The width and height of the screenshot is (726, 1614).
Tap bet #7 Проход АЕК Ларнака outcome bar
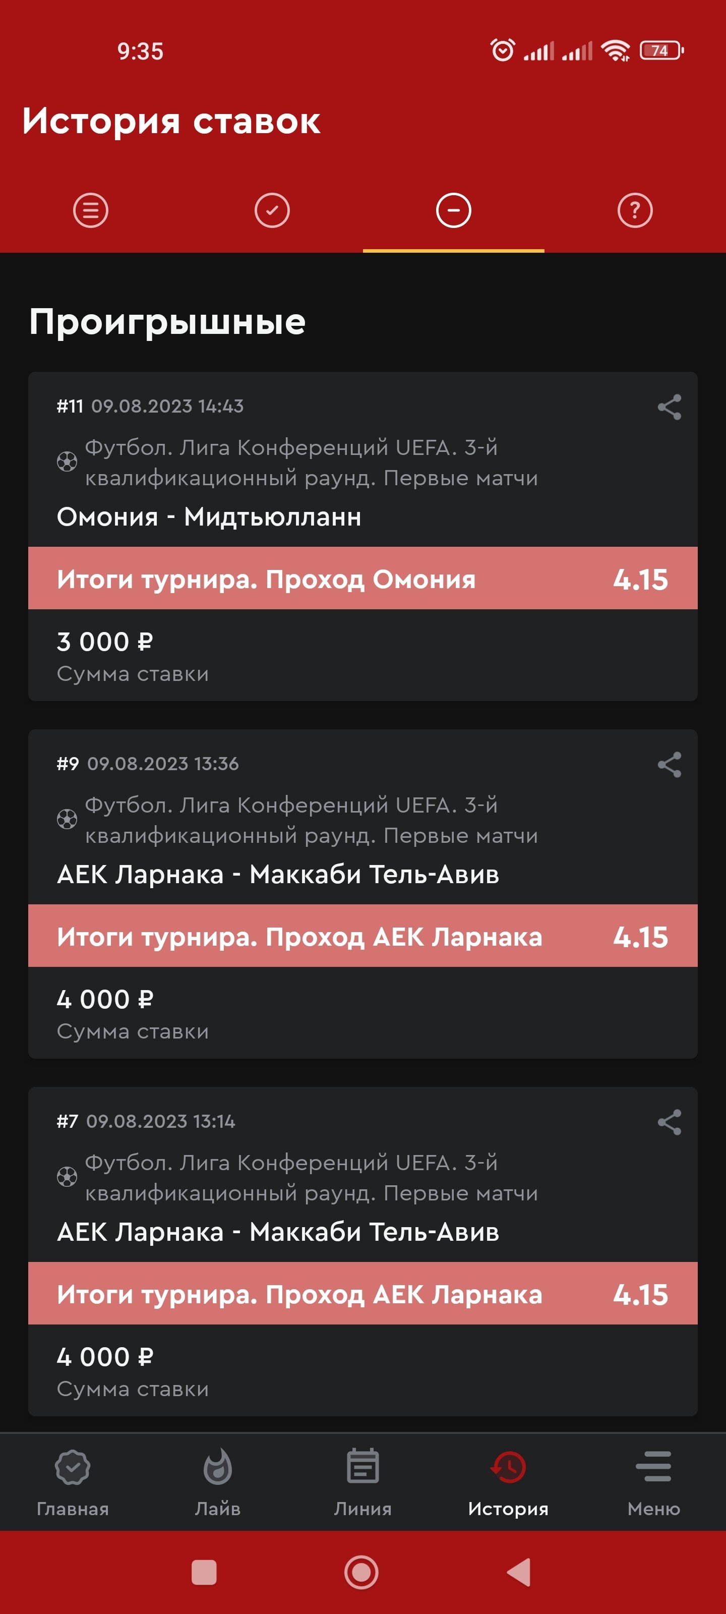pos(362,1294)
